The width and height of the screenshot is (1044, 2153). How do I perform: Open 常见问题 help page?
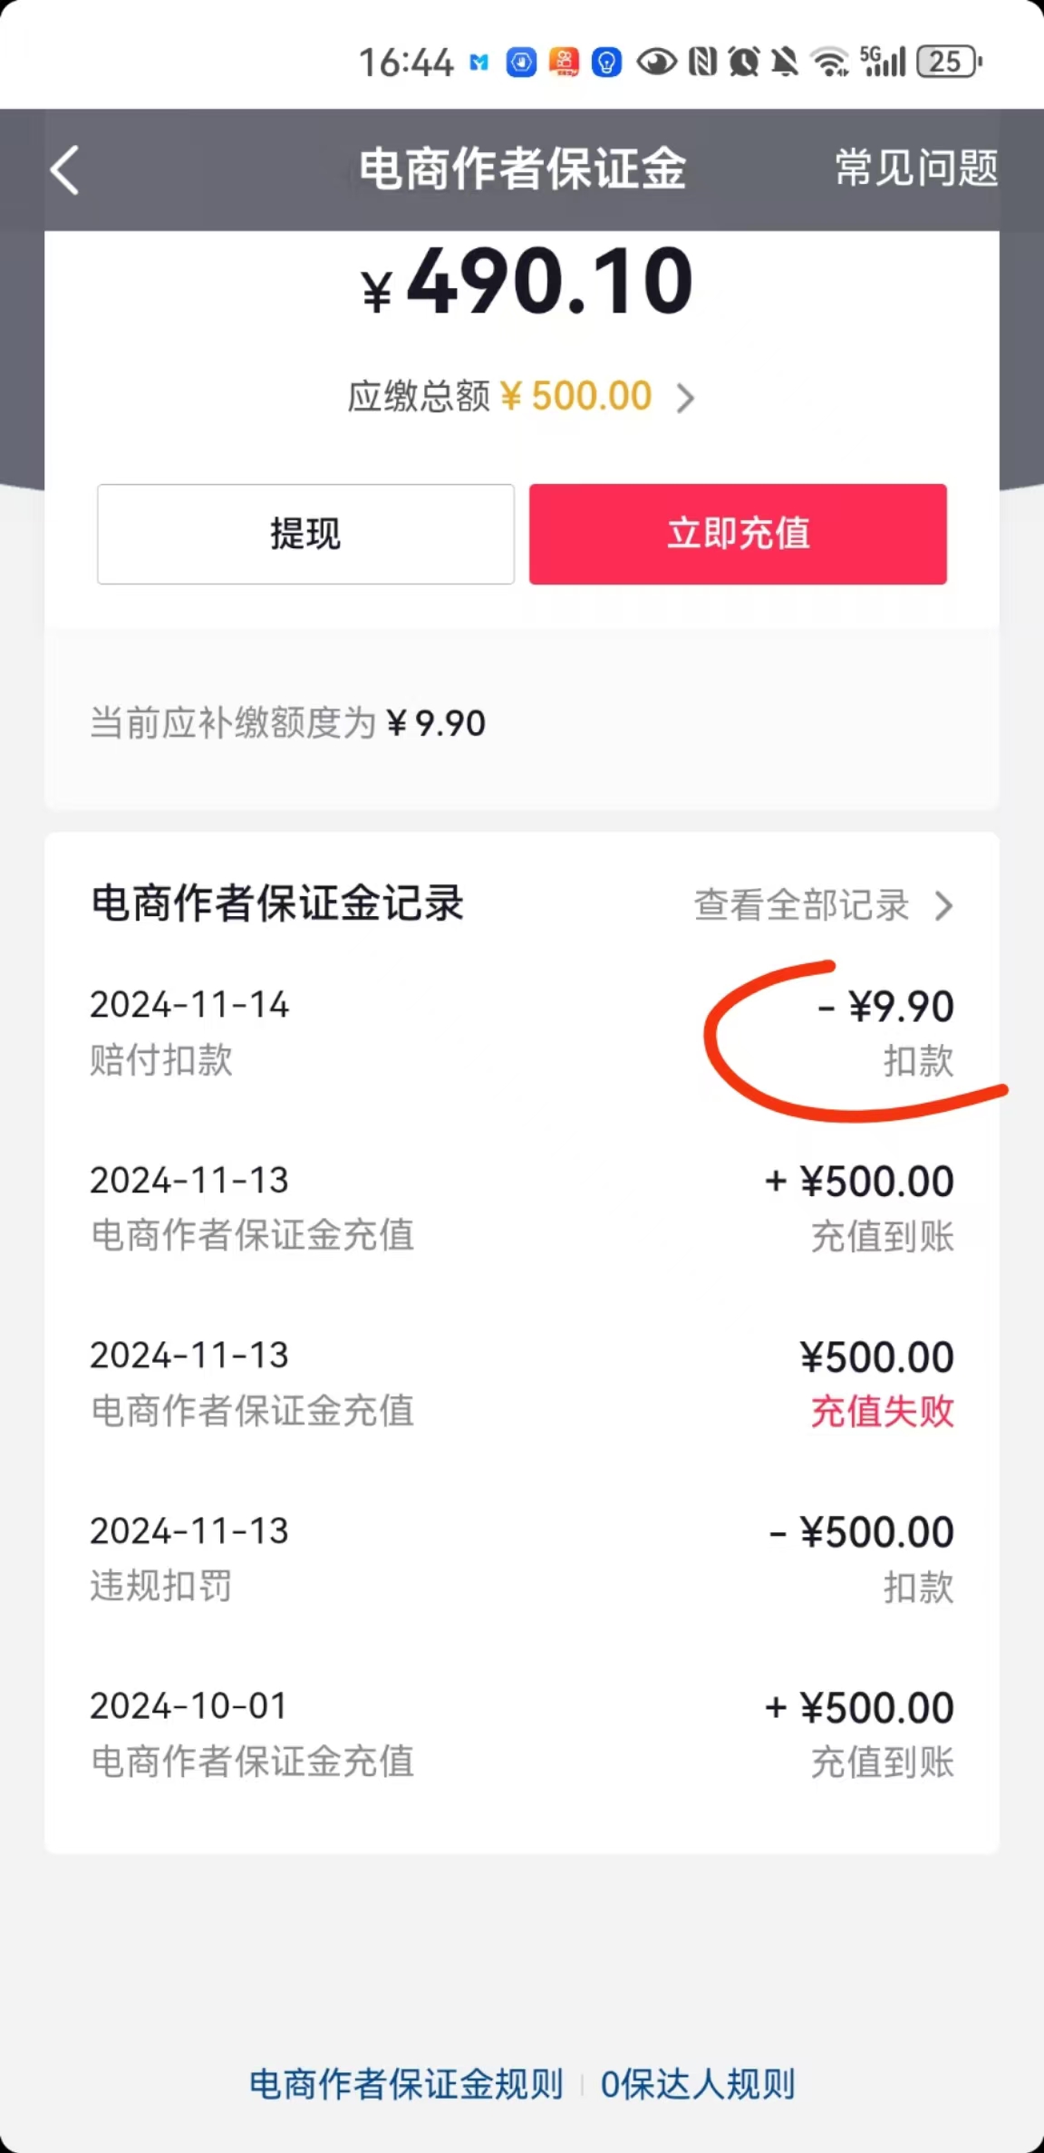915,169
